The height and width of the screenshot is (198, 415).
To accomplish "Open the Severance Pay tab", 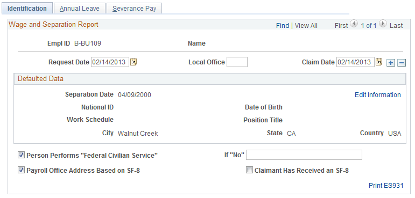I will pos(134,9).
